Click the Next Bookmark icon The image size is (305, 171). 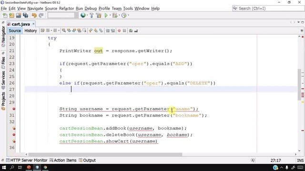[x=96, y=30]
